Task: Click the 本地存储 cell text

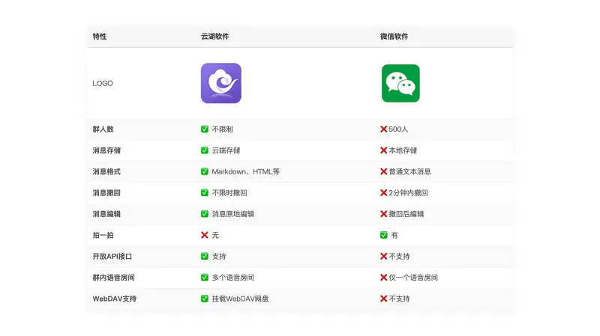Action: click(x=403, y=150)
